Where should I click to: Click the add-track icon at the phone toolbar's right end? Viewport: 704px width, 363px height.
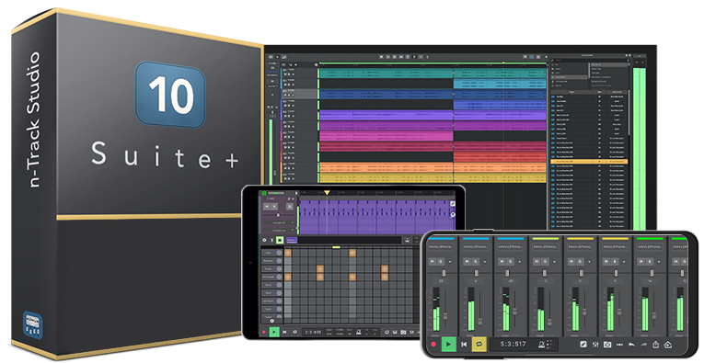point(667,345)
